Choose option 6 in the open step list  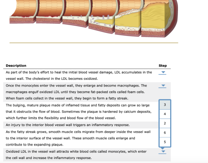(x=165, y=133)
